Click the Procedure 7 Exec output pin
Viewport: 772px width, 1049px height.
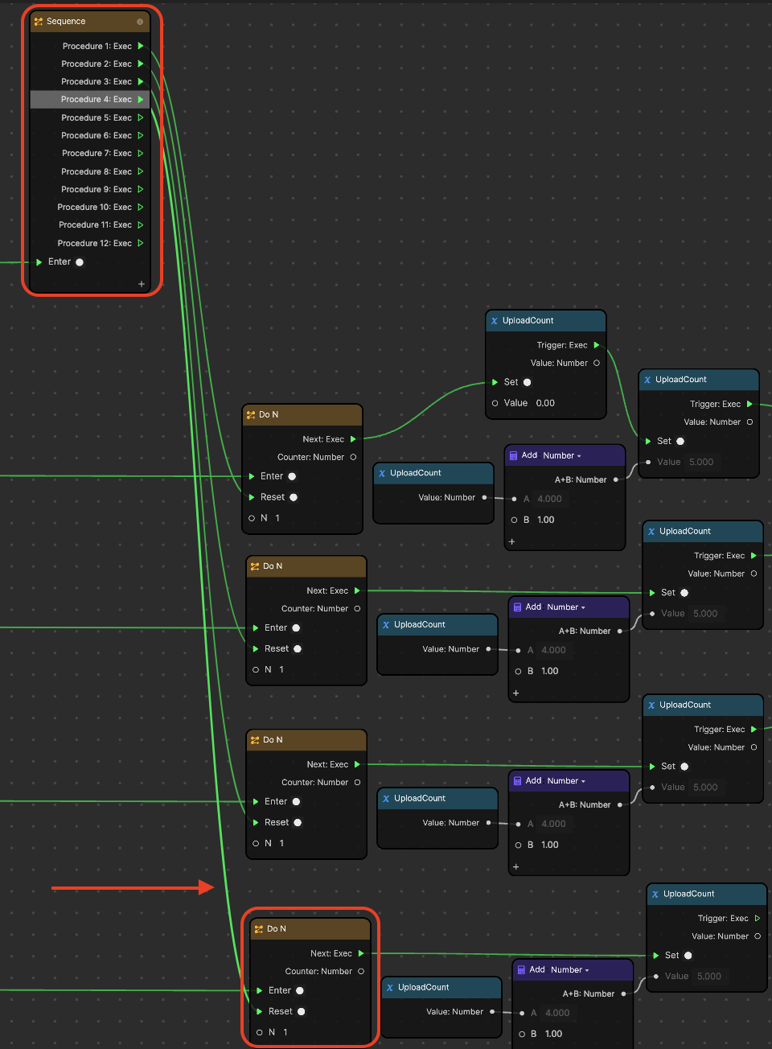pyautogui.click(x=141, y=153)
